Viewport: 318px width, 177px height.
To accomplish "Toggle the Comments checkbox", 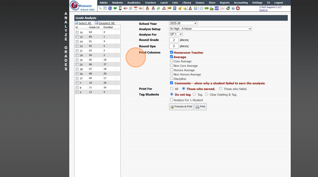I will tap(171, 83).
